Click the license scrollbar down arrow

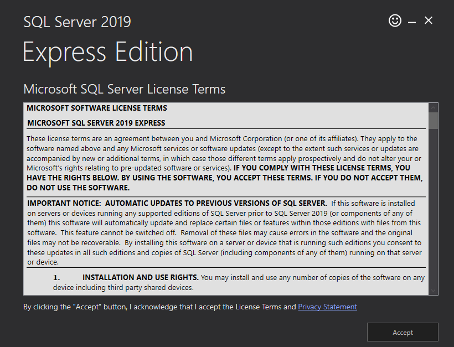[x=433, y=291]
